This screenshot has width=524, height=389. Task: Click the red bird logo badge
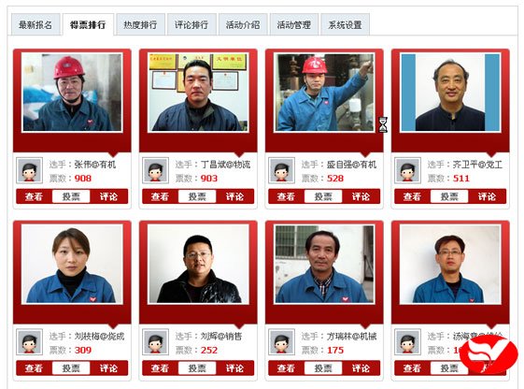click(x=489, y=355)
